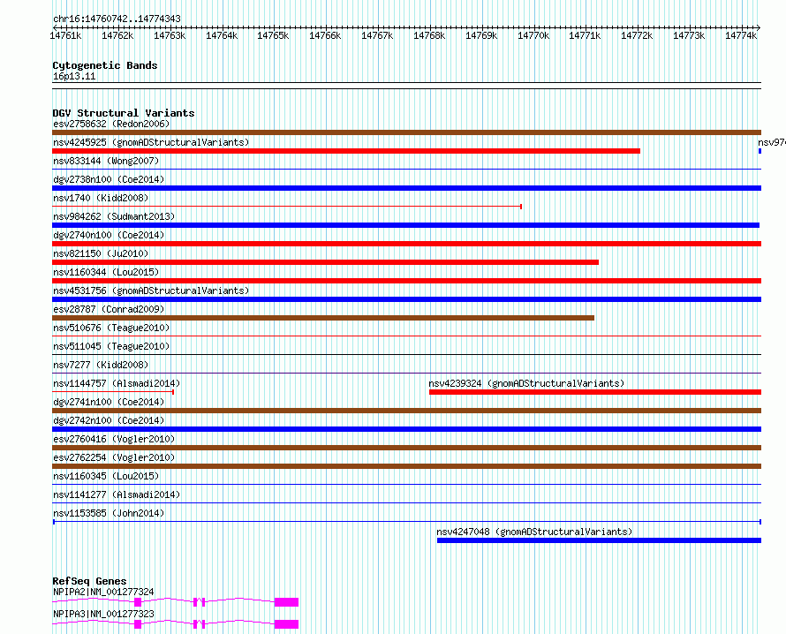The image size is (786, 634).
Task: Click the 14762k ruler tick label
Action: [117, 35]
